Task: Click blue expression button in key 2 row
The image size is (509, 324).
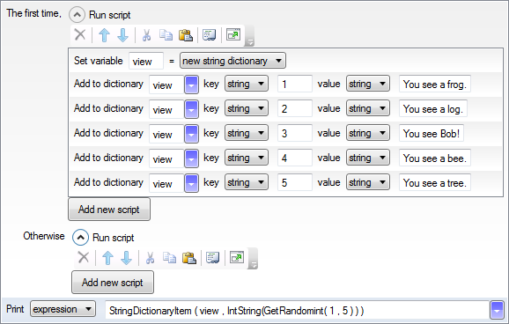Action: click(191, 109)
